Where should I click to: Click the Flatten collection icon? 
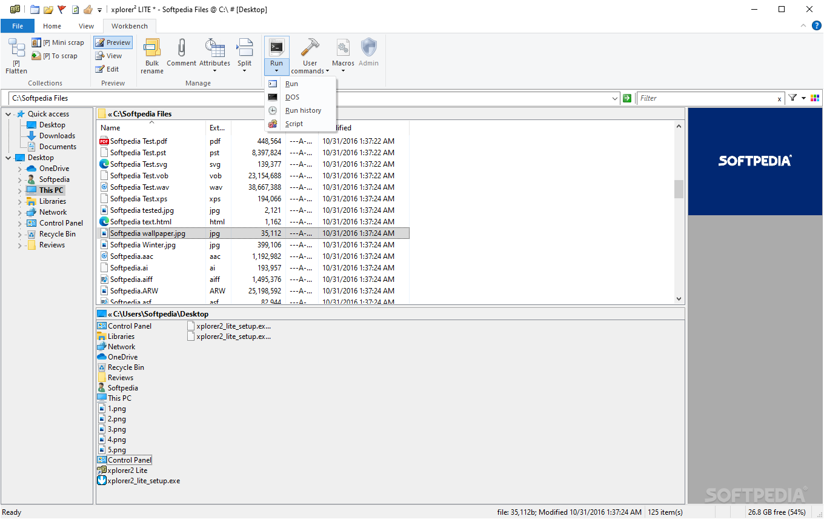(16, 48)
